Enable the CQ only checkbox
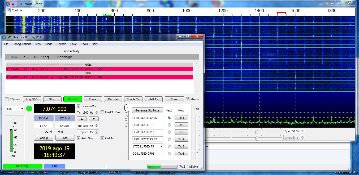Screen dimensions: 359x175 pos(7,99)
